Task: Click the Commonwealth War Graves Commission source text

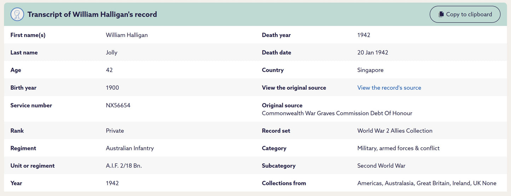Action: tap(337, 113)
